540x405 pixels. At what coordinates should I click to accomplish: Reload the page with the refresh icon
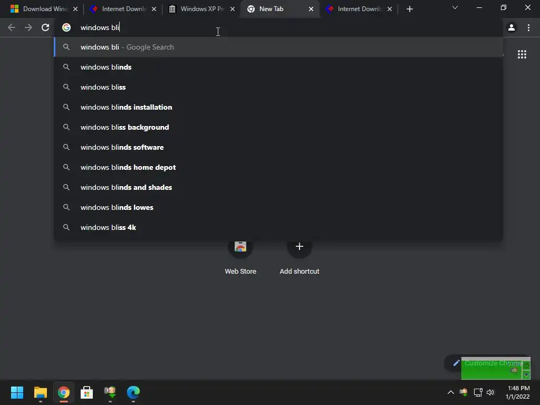45,27
